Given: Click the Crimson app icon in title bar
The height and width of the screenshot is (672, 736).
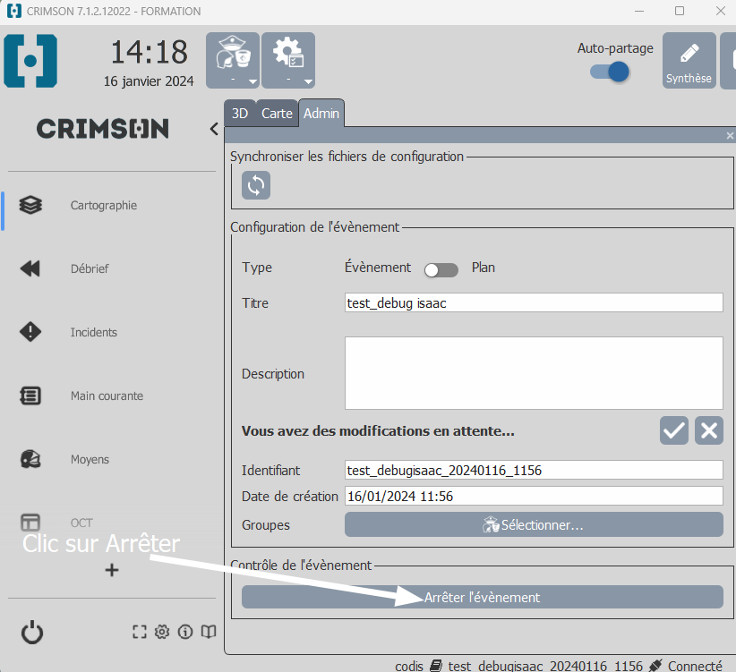Looking at the screenshot, I should (14, 11).
